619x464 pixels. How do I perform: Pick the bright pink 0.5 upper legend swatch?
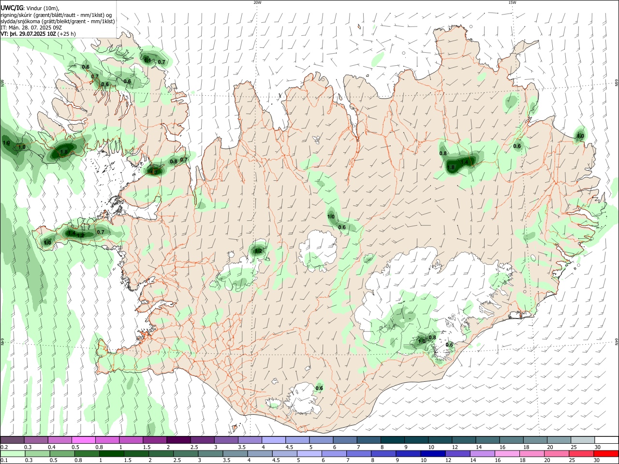click(83, 440)
